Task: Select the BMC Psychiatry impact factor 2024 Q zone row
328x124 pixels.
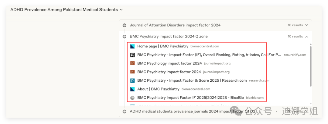Action: tap(215, 37)
